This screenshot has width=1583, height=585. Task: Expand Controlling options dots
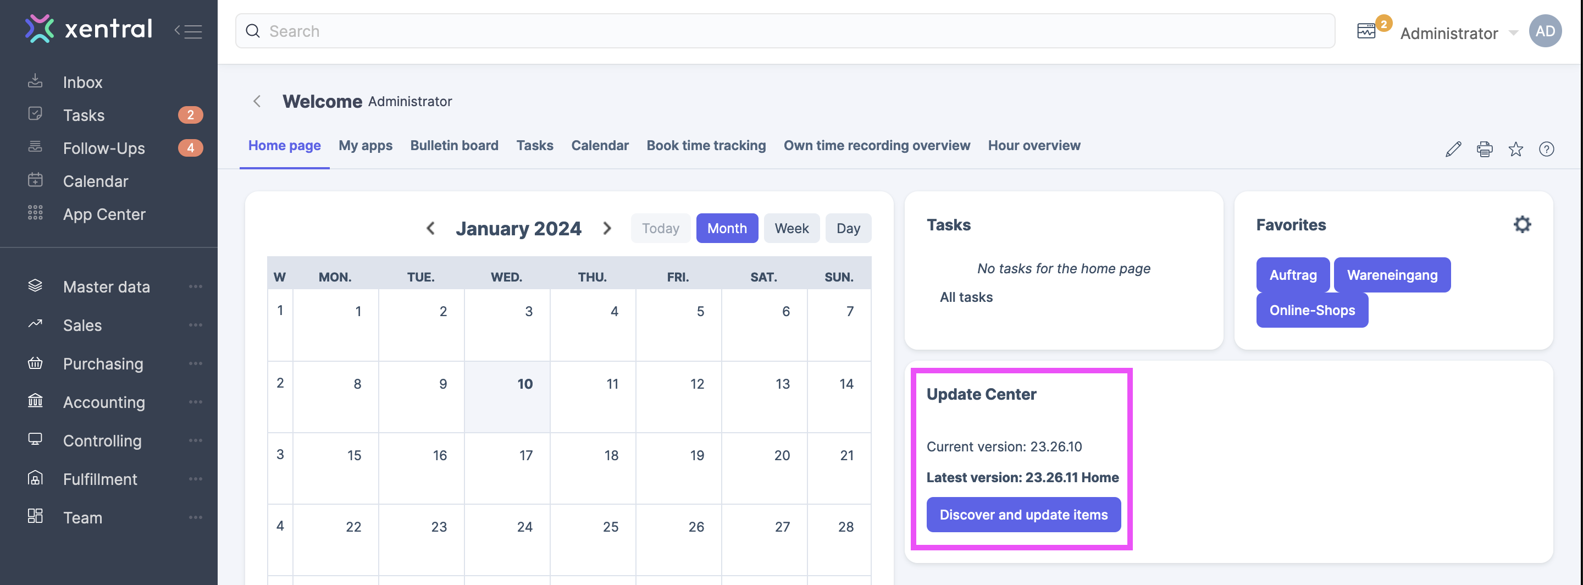tap(196, 440)
